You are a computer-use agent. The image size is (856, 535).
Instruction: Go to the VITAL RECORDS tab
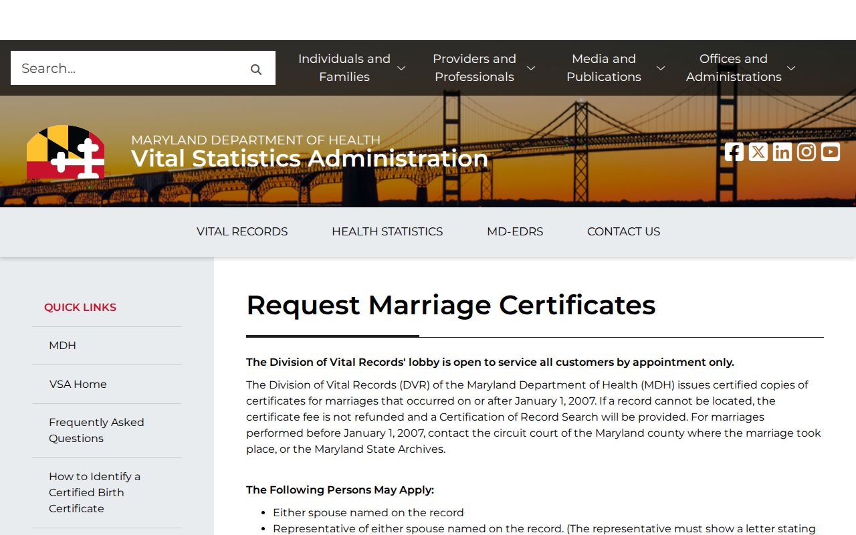(x=242, y=231)
